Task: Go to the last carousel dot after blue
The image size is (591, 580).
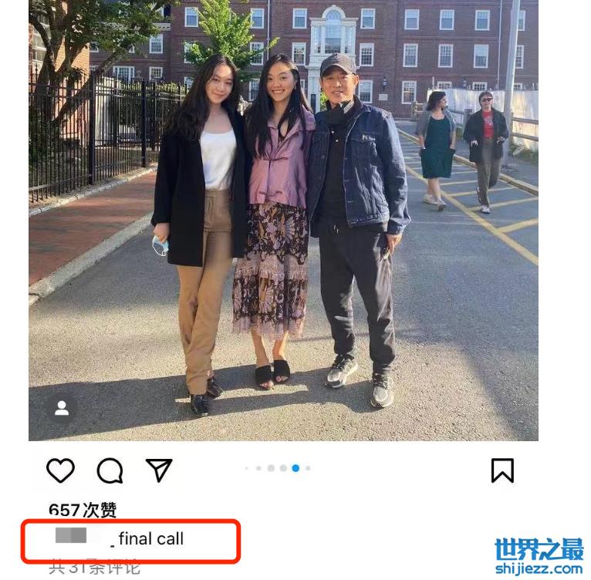Action: pyautogui.click(x=308, y=468)
